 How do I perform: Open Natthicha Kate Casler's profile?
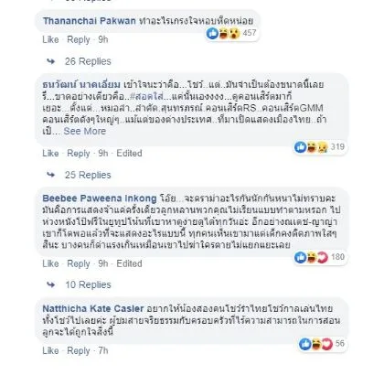[93, 308]
